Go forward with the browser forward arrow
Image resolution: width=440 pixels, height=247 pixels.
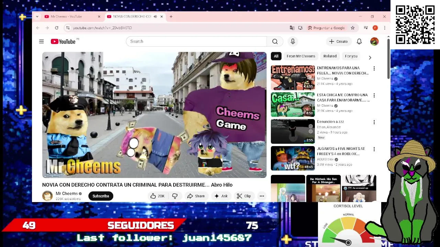(47, 28)
